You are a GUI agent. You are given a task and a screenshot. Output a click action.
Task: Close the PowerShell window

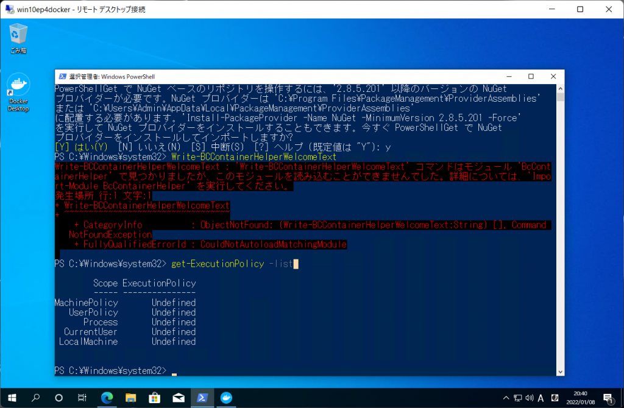(x=553, y=76)
